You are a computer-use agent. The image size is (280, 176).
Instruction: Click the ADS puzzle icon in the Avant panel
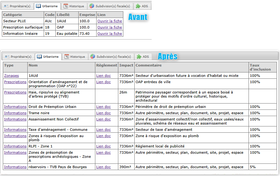coord(138,6)
